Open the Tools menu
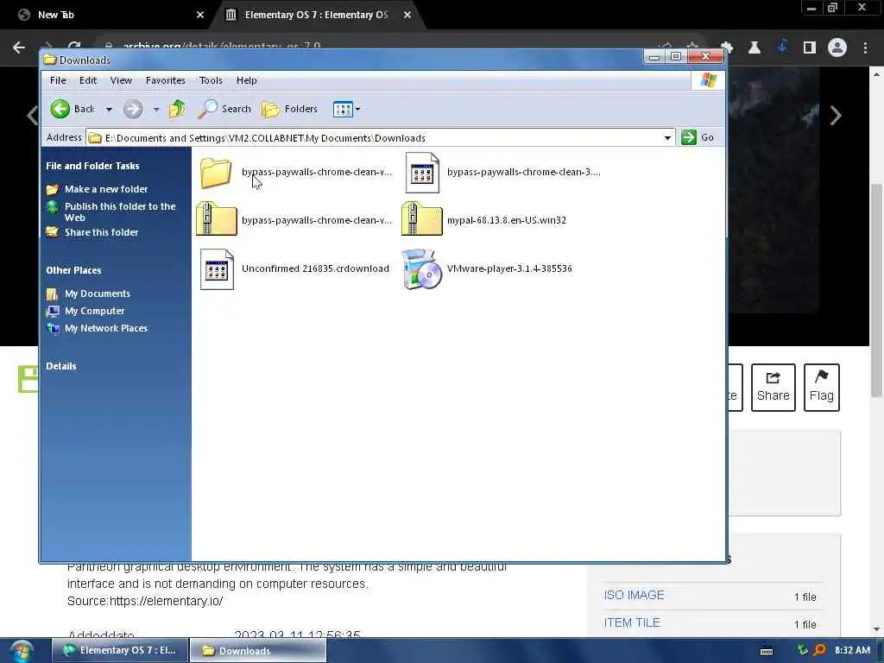Image resolution: width=884 pixels, height=663 pixels. [x=211, y=80]
